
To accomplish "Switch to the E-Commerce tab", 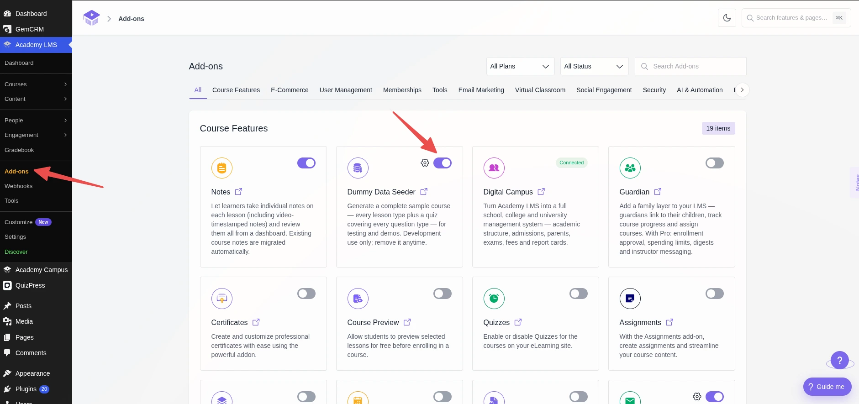I will [290, 90].
